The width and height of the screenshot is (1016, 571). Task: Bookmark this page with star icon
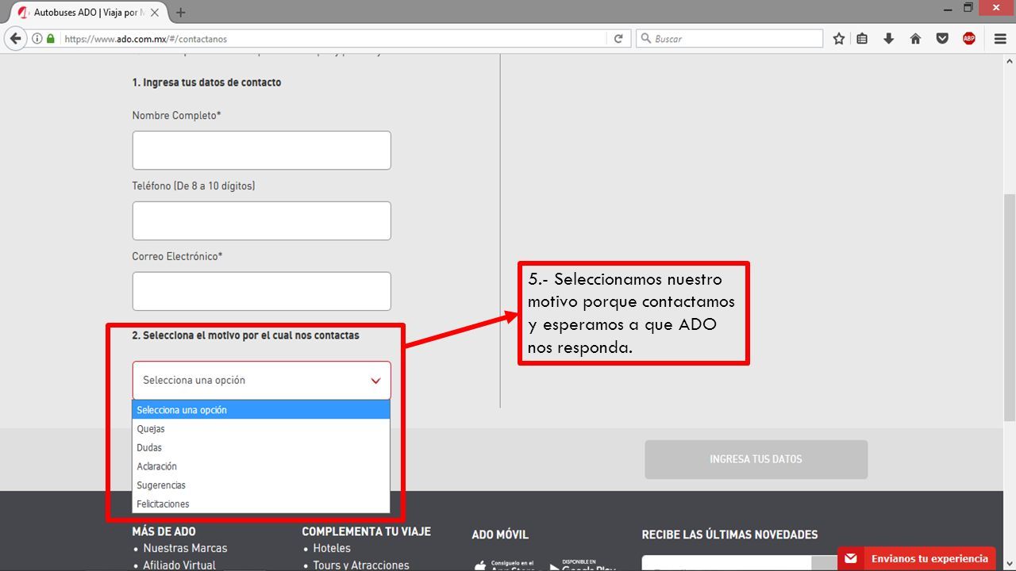point(839,39)
